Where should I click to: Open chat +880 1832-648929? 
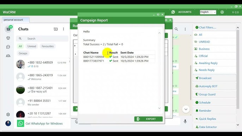(x=42, y=64)
